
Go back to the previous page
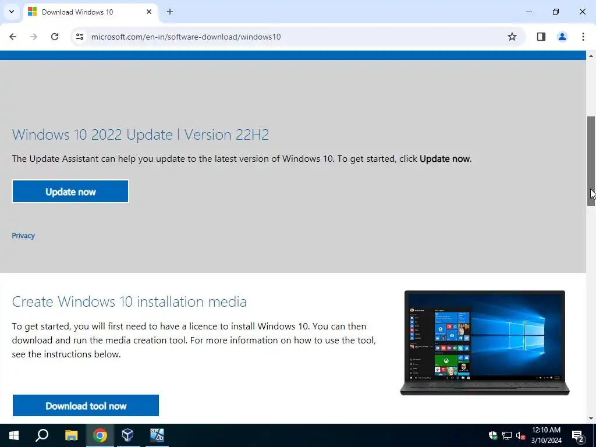click(x=13, y=37)
